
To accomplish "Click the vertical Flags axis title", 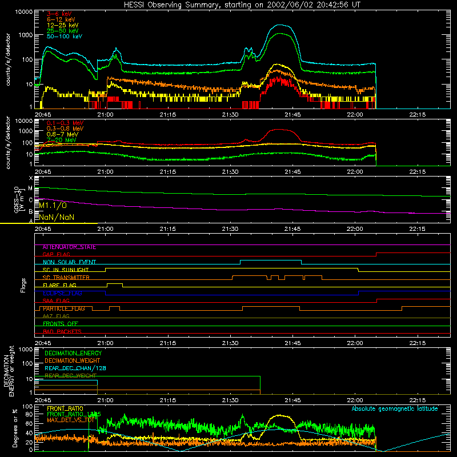I will click(23, 285).
